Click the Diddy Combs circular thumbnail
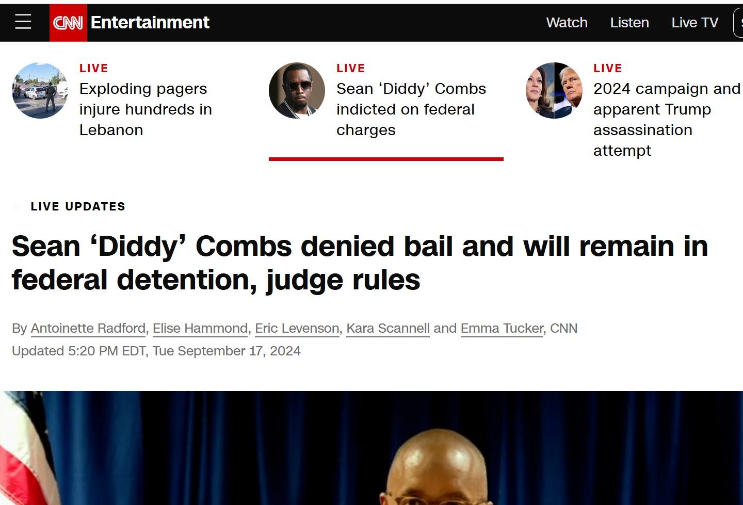 tap(297, 90)
